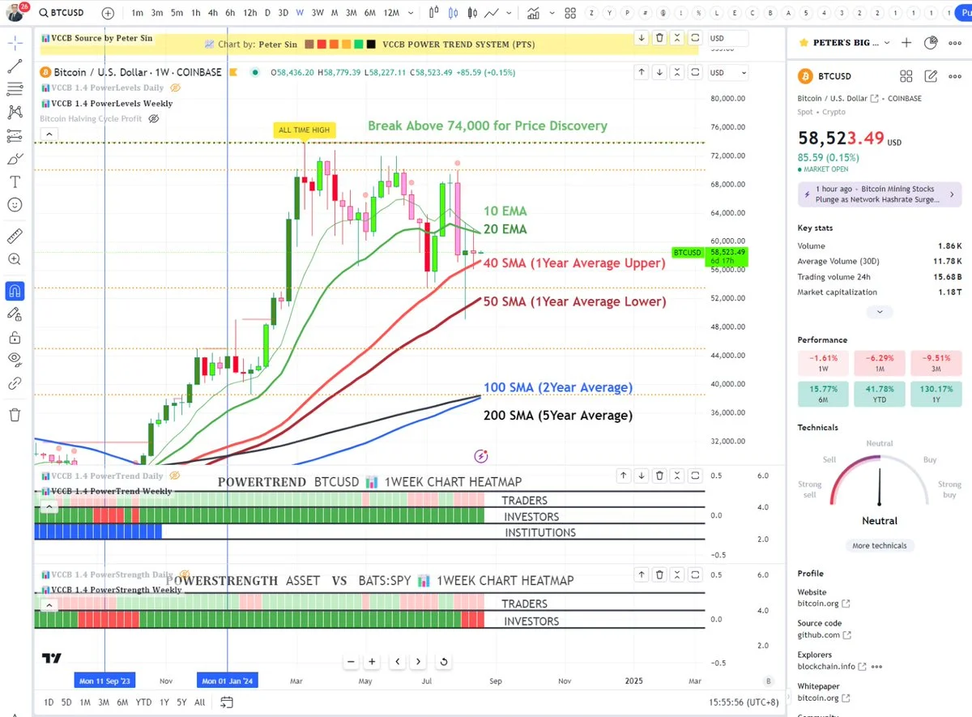Zoom in chart with plus button
The image size is (972, 717).
click(x=372, y=661)
